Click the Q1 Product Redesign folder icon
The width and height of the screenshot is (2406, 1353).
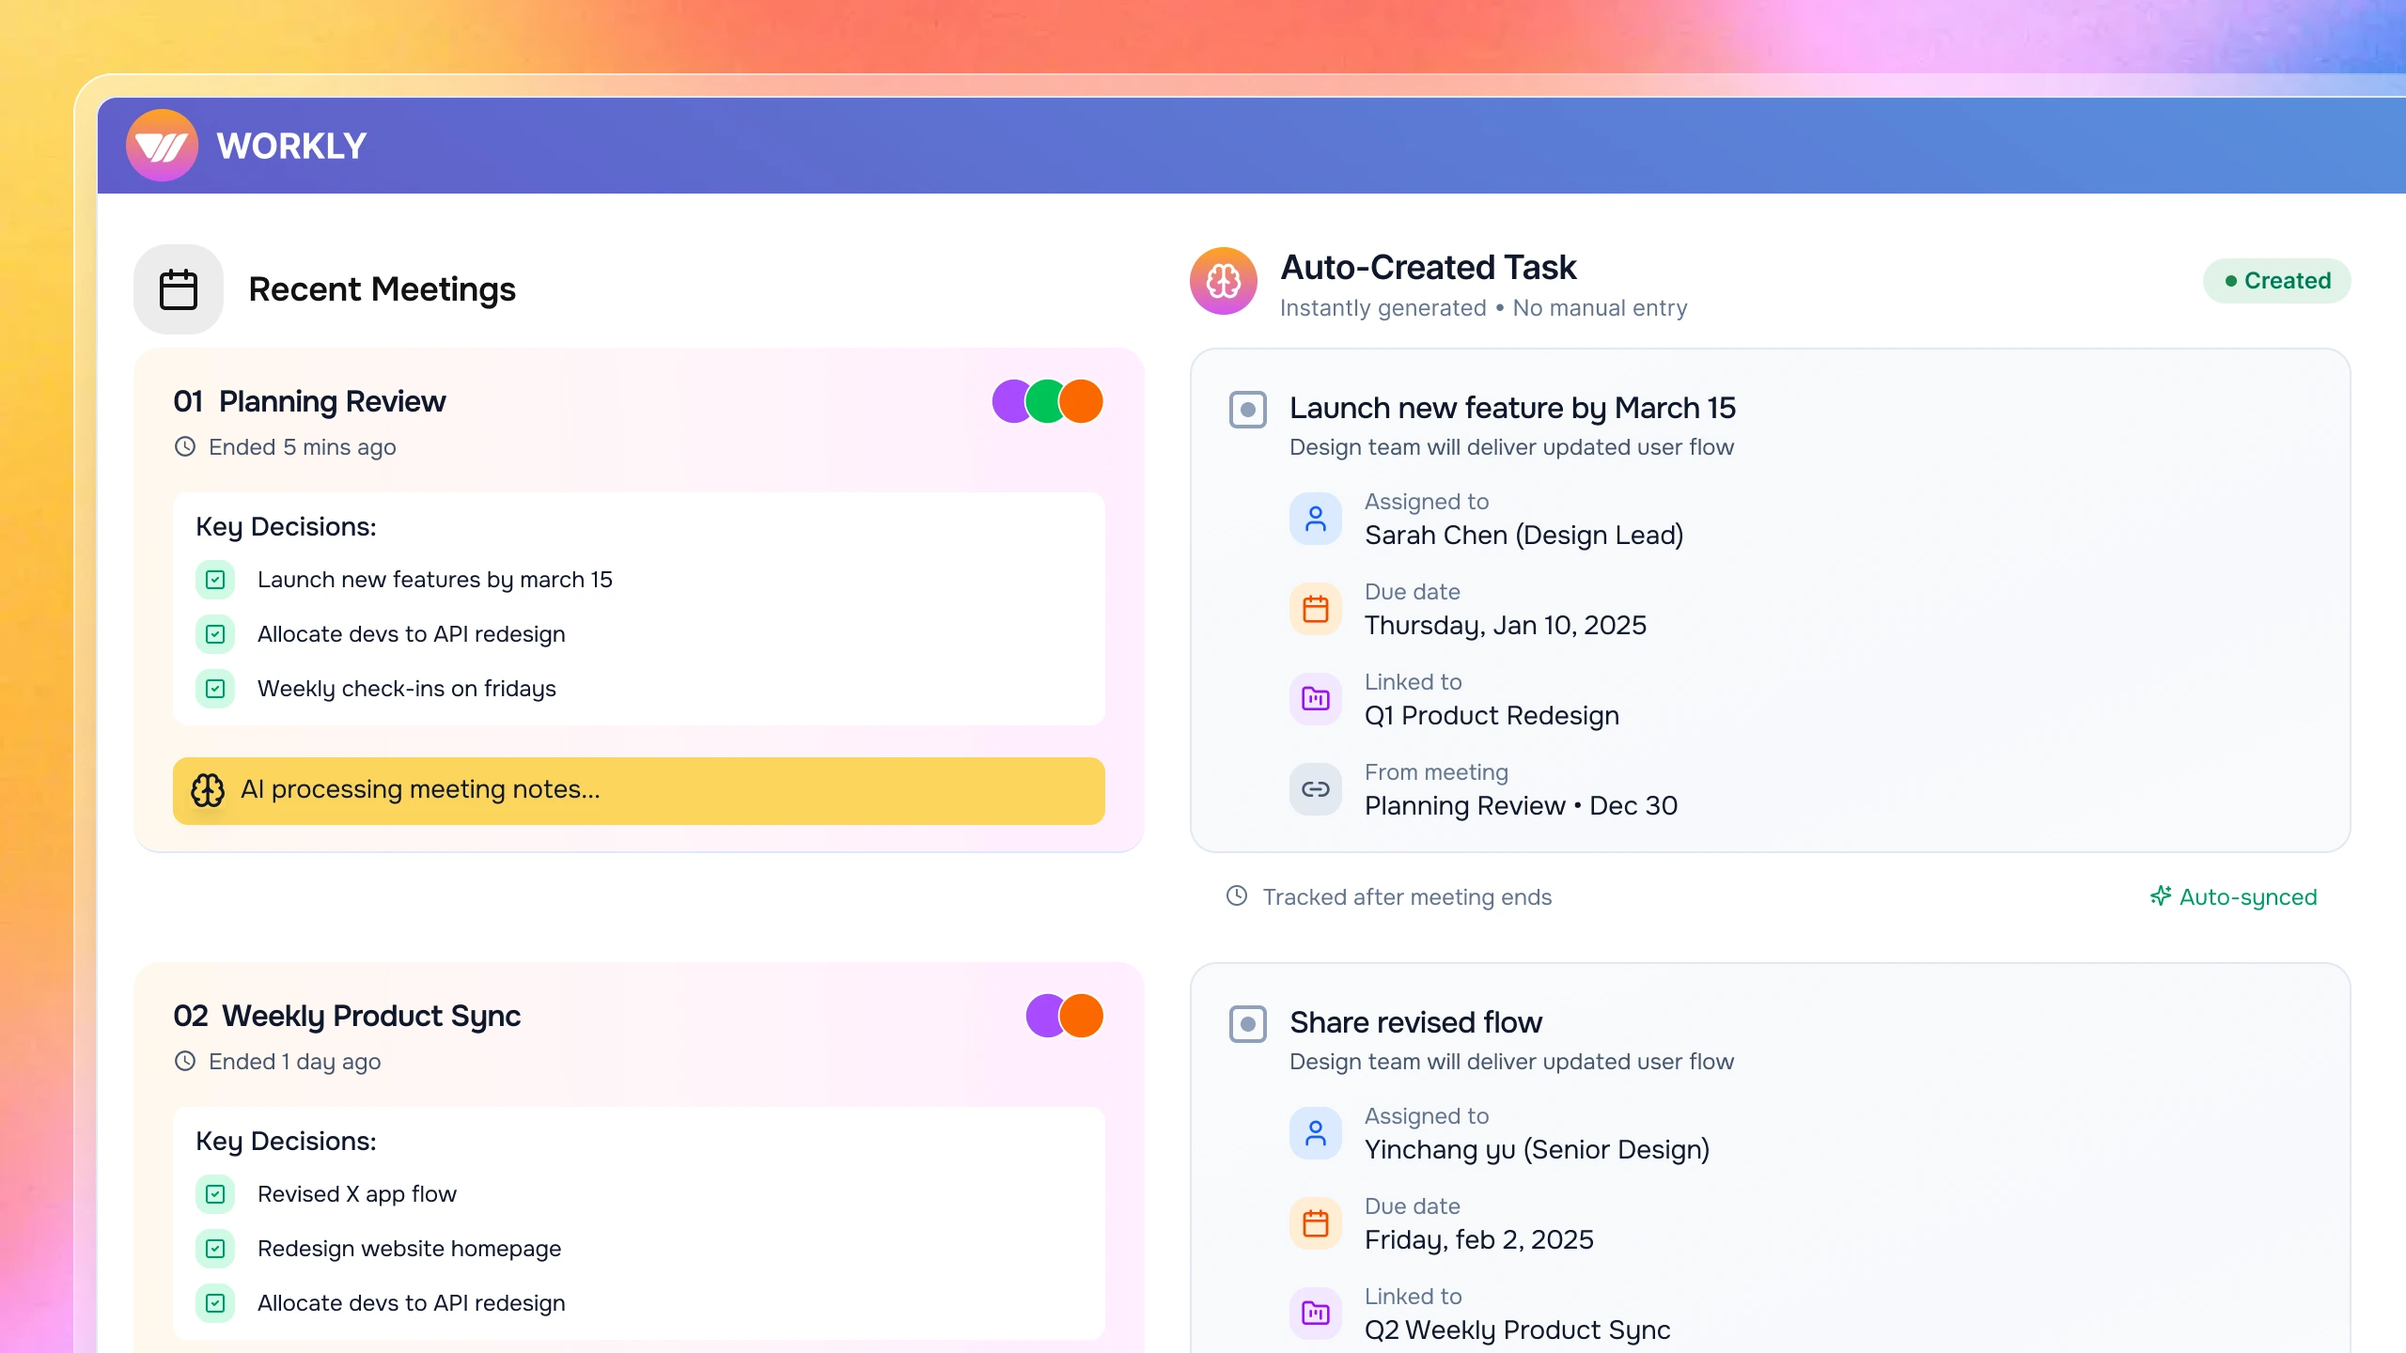coord(1315,699)
